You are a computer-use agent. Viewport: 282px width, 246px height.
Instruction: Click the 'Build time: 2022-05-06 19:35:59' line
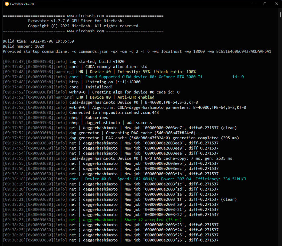38,41
